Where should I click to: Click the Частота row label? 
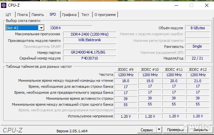tap(106, 74)
